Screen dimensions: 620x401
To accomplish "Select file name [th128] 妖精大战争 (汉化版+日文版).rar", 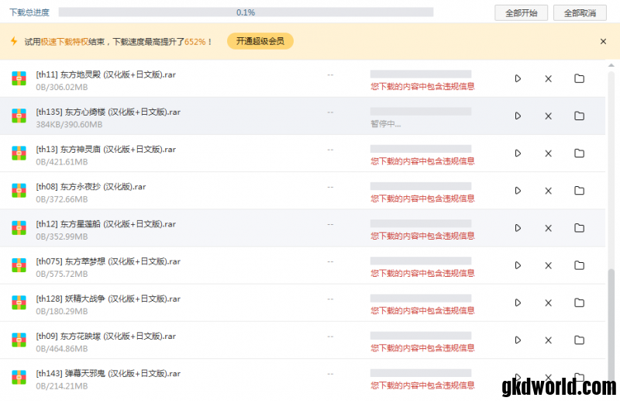I will 108,299.
